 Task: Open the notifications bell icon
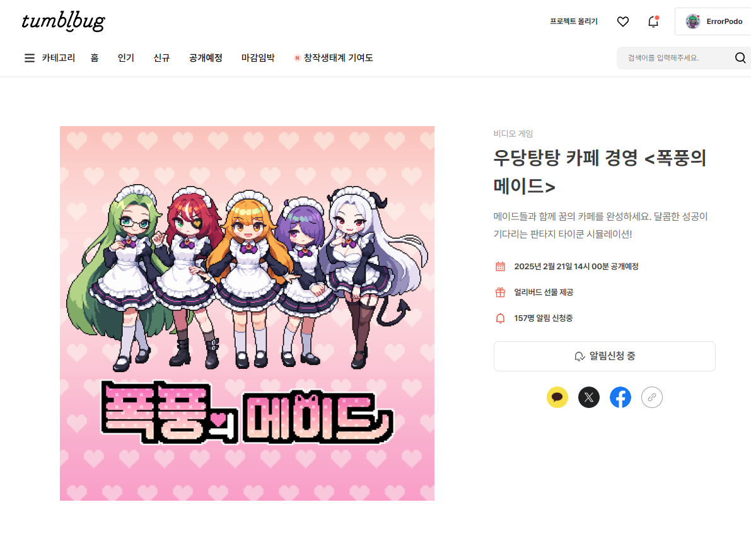(653, 21)
